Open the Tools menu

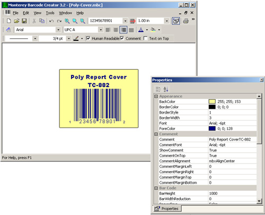click(50, 13)
